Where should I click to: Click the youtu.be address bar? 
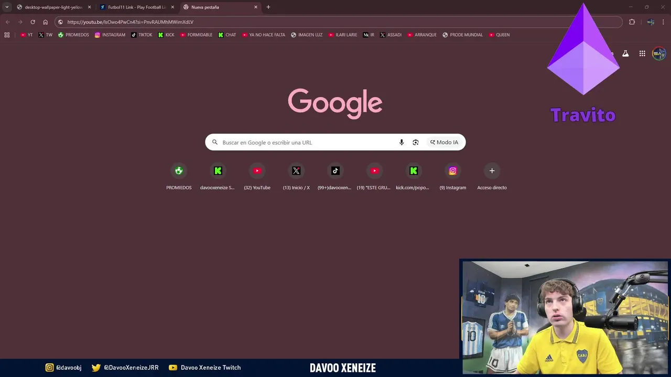click(338, 22)
